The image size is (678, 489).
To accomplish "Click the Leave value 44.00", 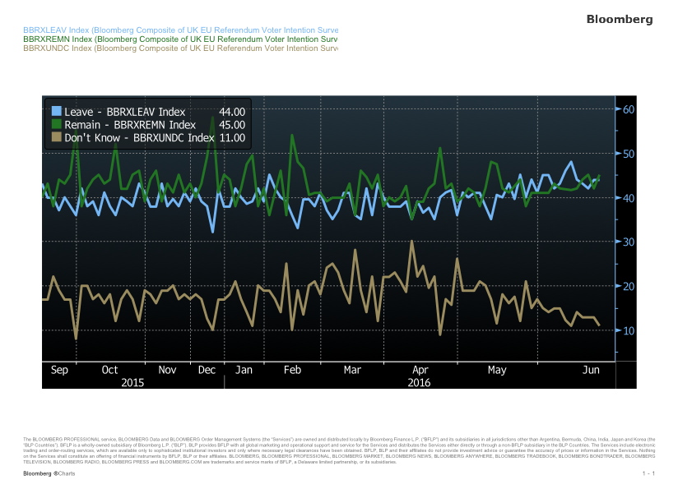I will [x=232, y=112].
